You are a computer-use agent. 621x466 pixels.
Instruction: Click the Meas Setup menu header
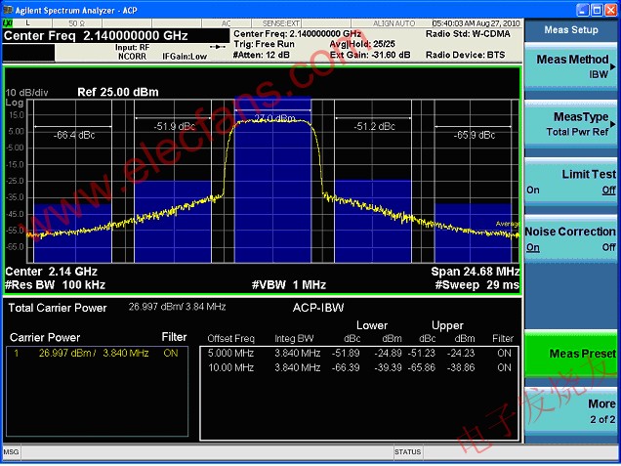tap(571, 29)
